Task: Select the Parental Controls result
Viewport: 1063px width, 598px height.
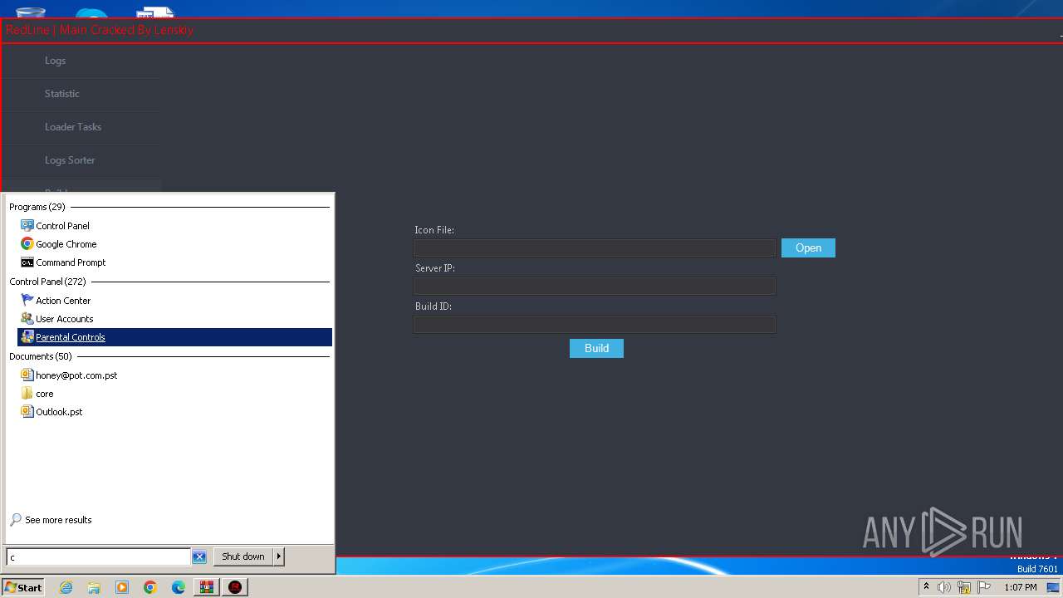Action: (174, 337)
